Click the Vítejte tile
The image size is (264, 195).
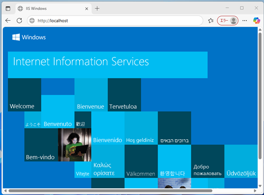click(x=83, y=170)
